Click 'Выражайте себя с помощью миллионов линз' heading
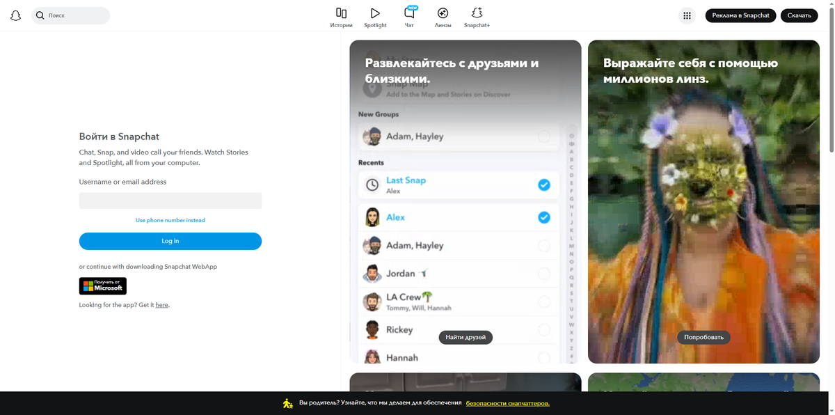 690,71
